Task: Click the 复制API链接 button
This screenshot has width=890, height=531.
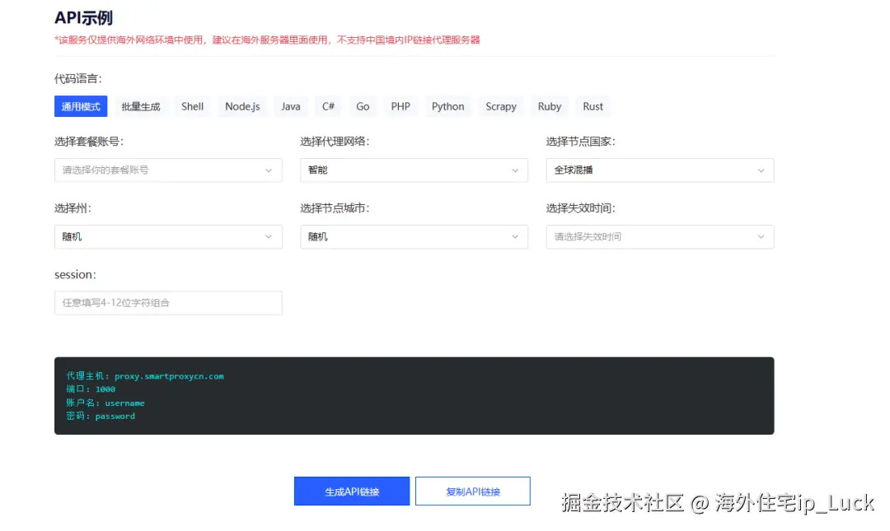Action: pyautogui.click(x=473, y=491)
